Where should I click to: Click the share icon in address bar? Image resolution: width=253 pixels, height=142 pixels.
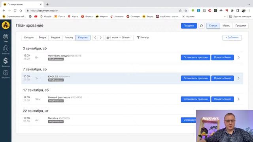coord(180,11)
